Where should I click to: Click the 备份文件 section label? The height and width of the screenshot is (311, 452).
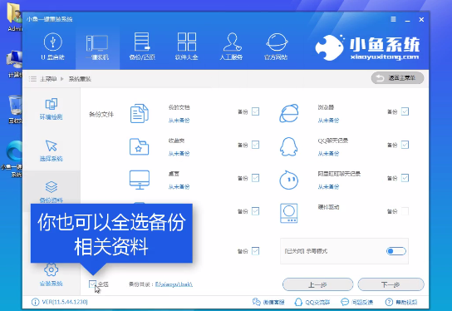(x=101, y=115)
